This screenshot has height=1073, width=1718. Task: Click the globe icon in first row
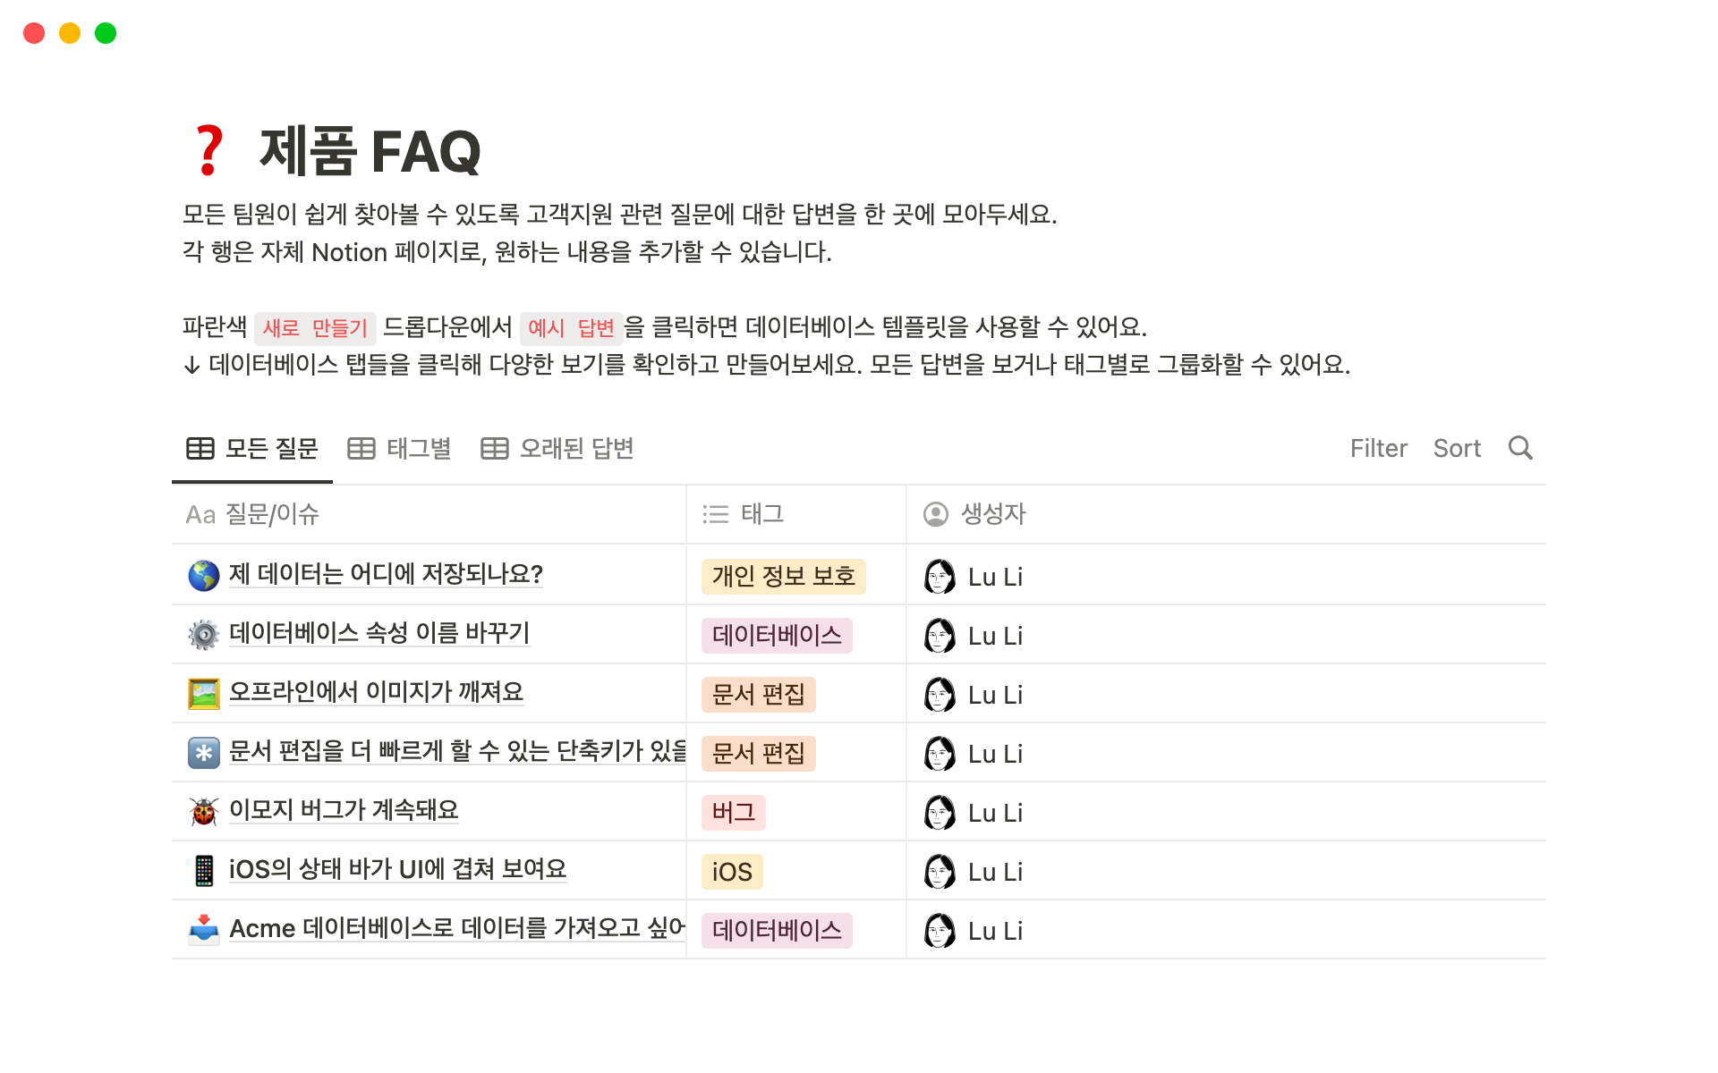204,576
